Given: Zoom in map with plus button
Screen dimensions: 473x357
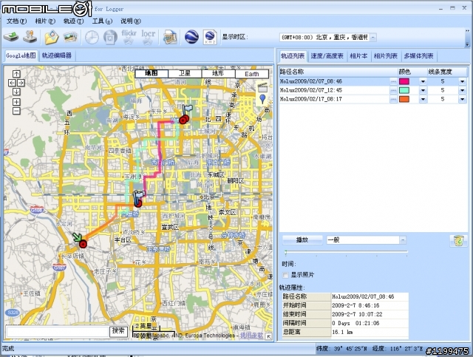Looking at the screenshot, I should pyautogui.click(x=16, y=102).
